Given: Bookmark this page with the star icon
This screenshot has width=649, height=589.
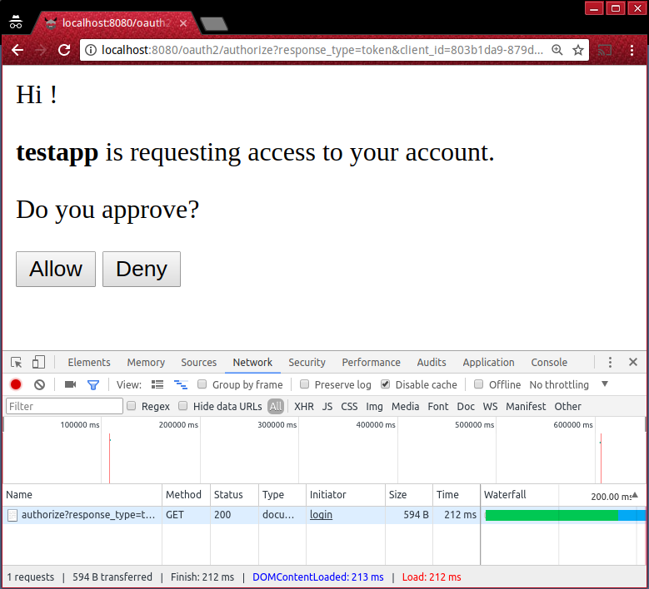Looking at the screenshot, I should click(578, 50).
